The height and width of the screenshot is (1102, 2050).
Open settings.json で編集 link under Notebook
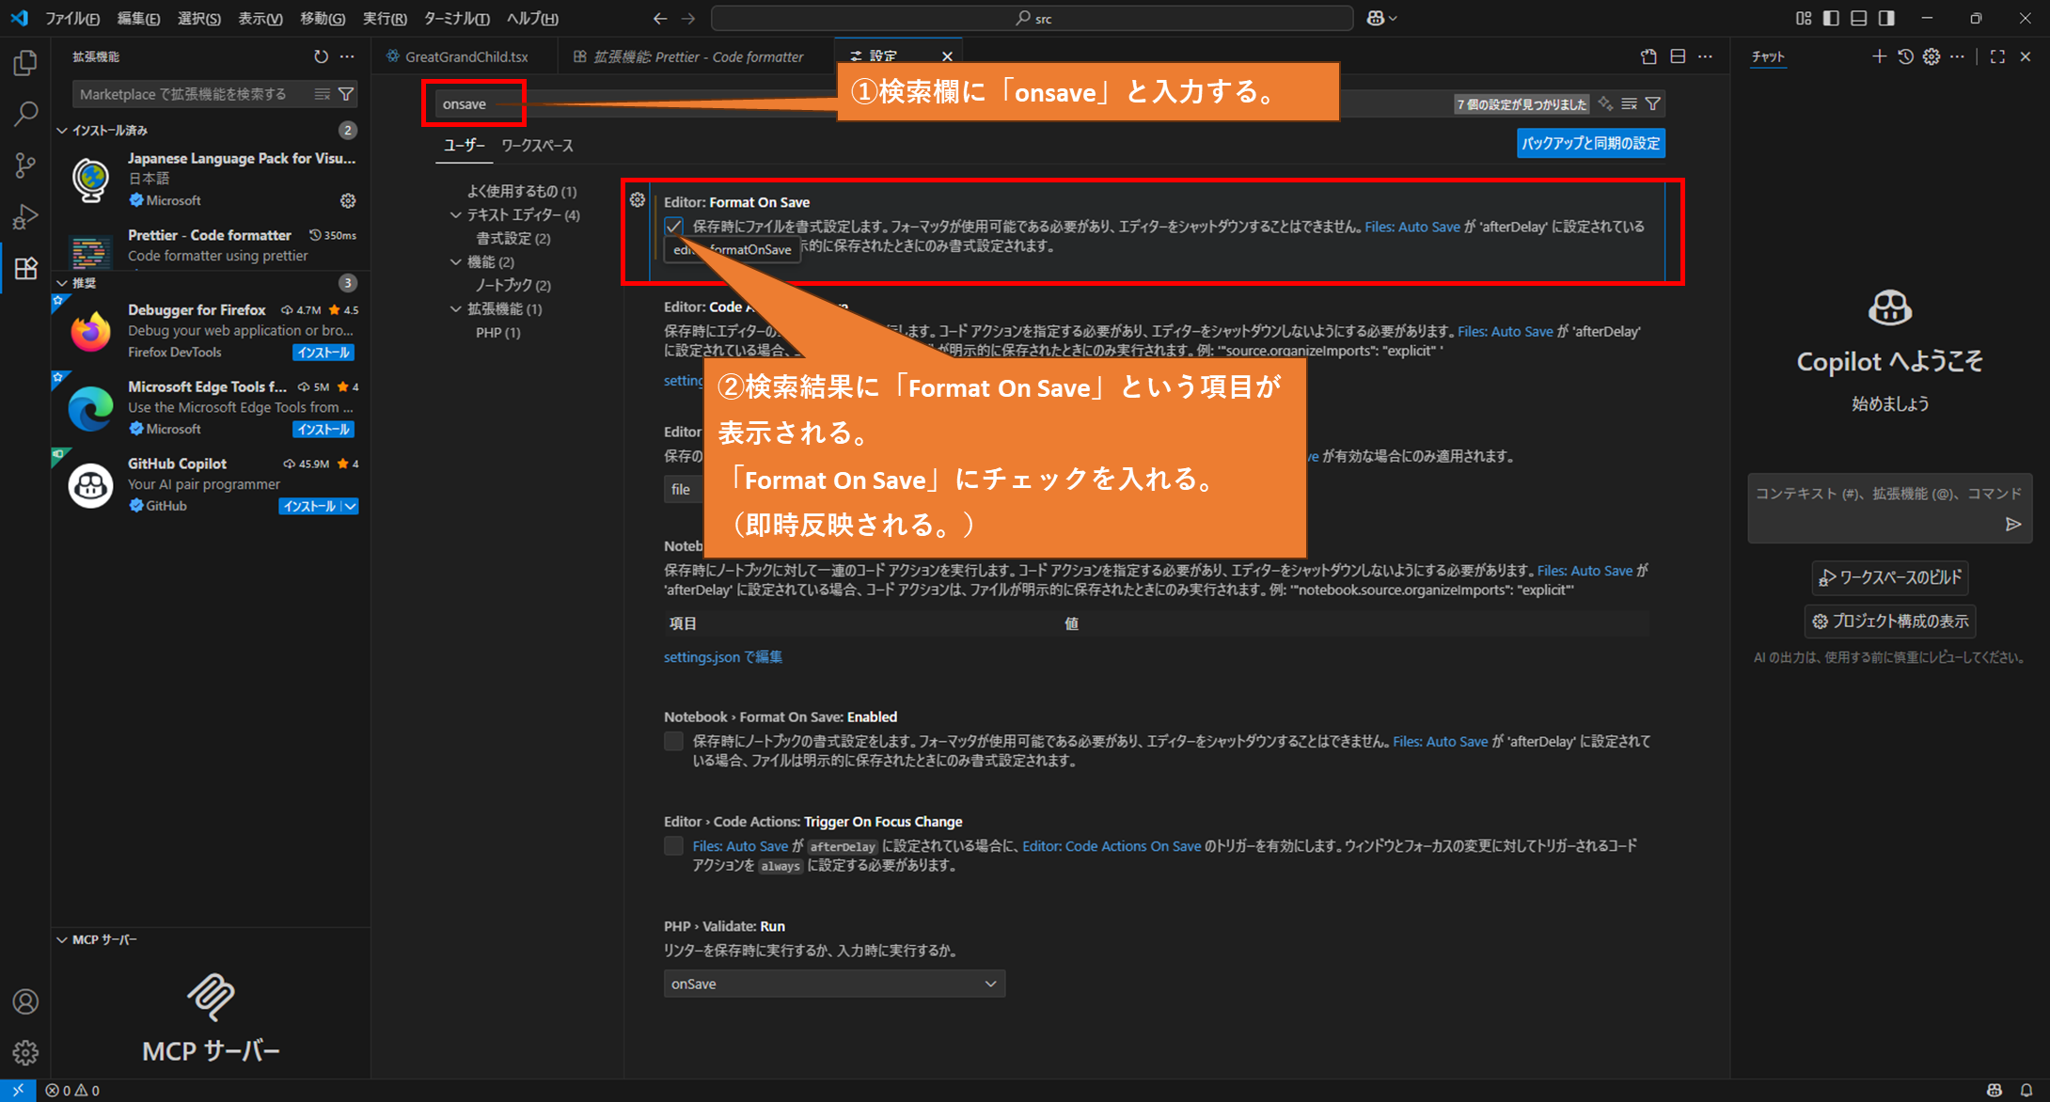click(x=723, y=656)
